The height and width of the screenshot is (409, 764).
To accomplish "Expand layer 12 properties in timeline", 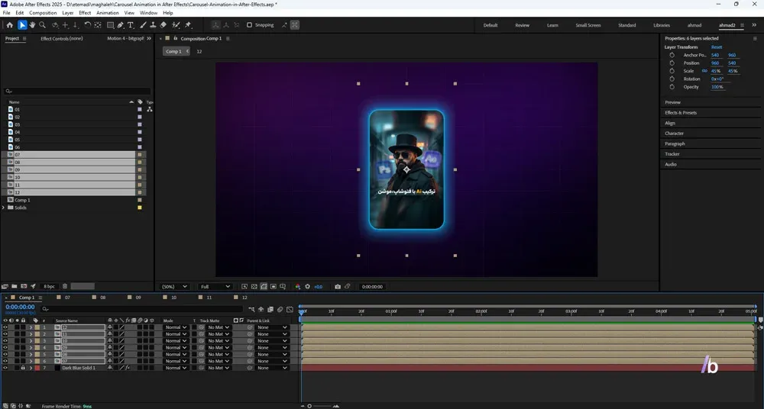I will [x=31, y=327].
